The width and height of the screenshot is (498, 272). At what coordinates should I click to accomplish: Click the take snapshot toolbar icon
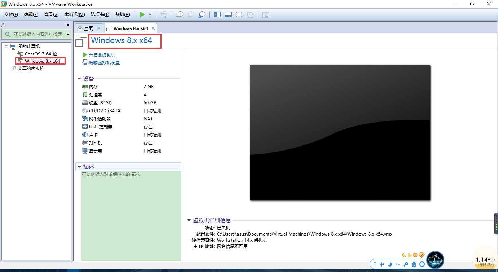180,15
